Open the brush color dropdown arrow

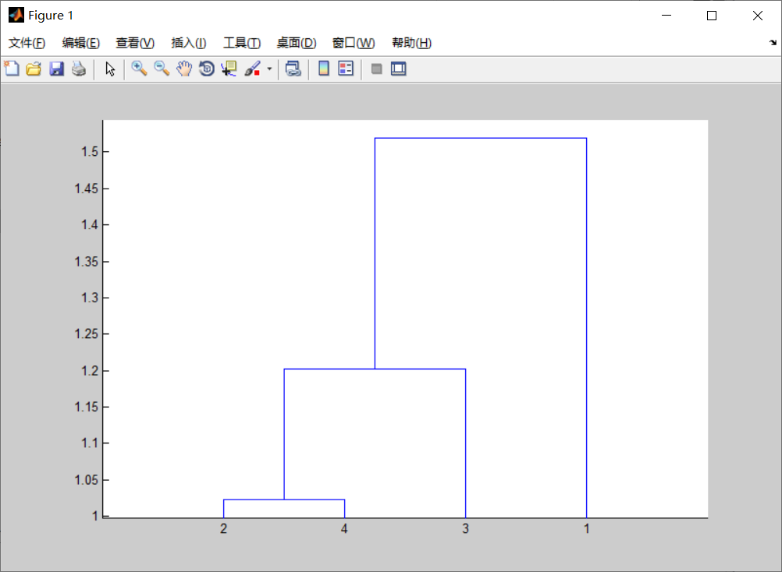tap(269, 69)
